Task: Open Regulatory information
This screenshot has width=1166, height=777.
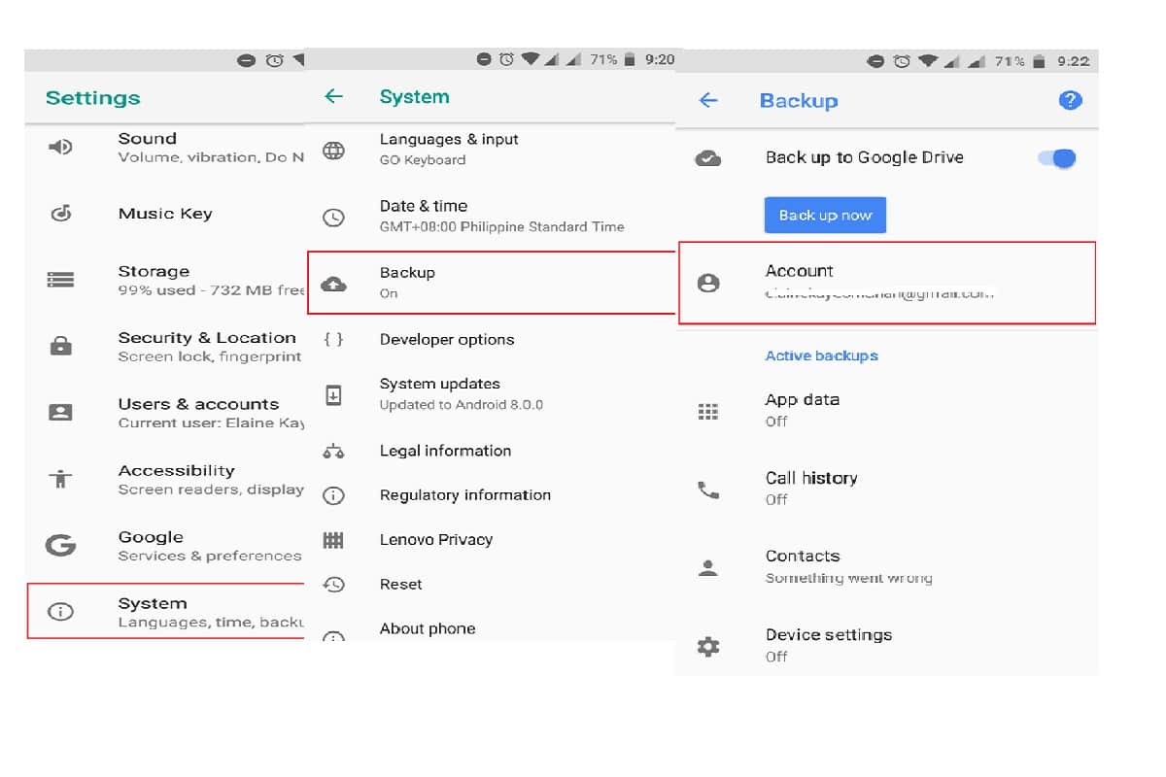Action: (x=491, y=495)
